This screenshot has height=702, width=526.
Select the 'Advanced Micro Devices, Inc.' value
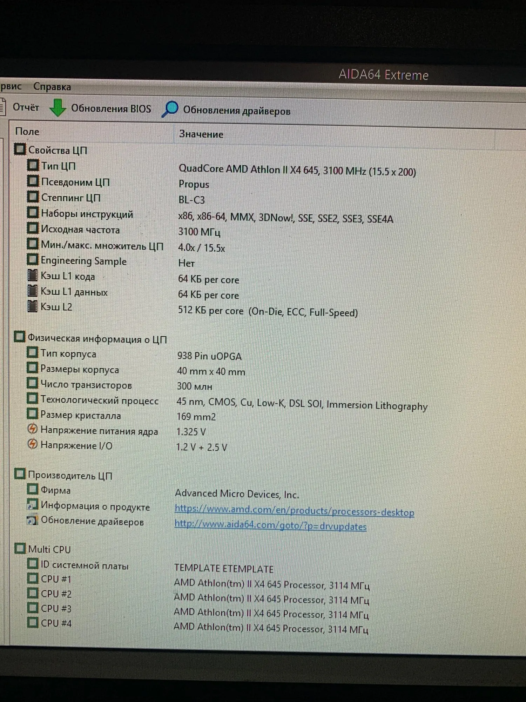pyautogui.click(x=237, y=494)
